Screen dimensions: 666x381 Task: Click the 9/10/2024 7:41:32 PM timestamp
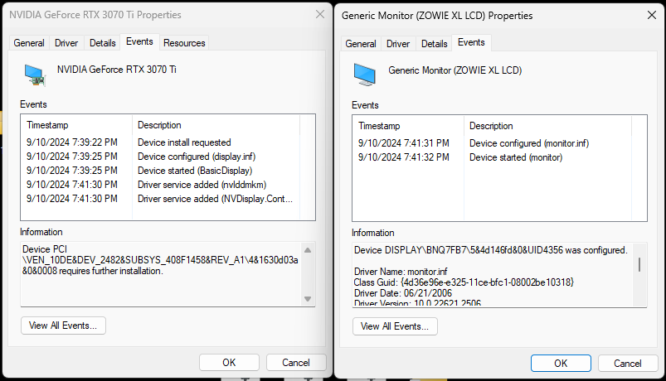click(x=404, y=157)
